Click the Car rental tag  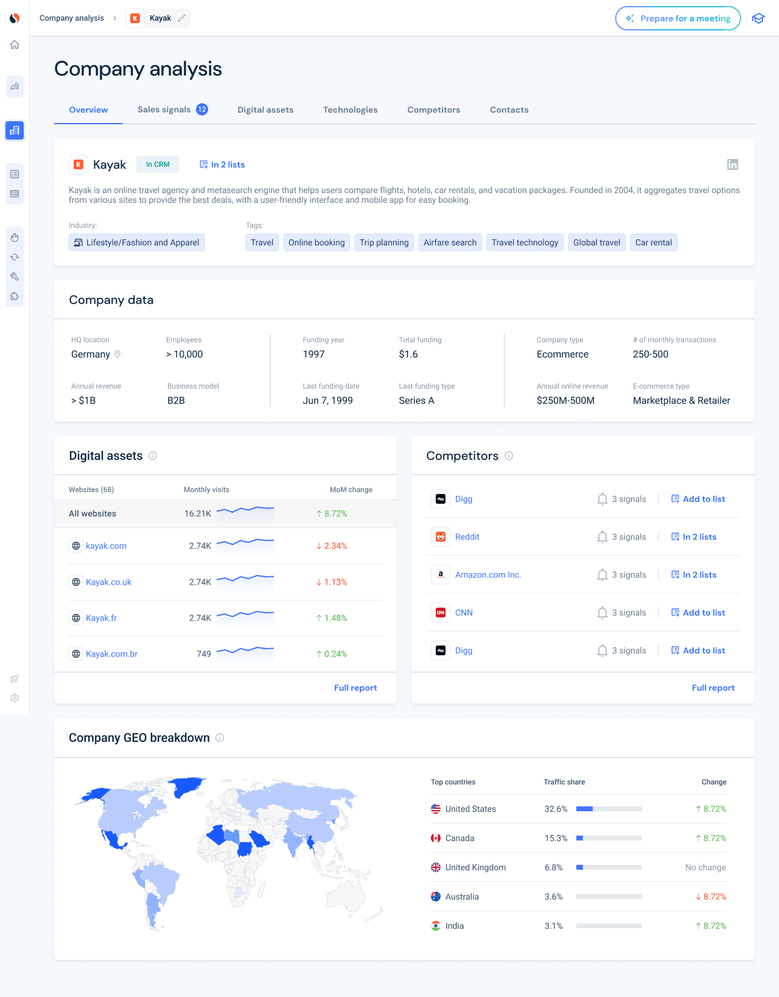click(654, 242)
